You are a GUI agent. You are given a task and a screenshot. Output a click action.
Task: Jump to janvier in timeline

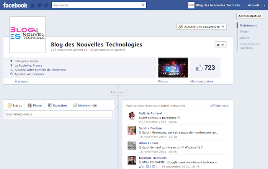[x=244, y=38]
